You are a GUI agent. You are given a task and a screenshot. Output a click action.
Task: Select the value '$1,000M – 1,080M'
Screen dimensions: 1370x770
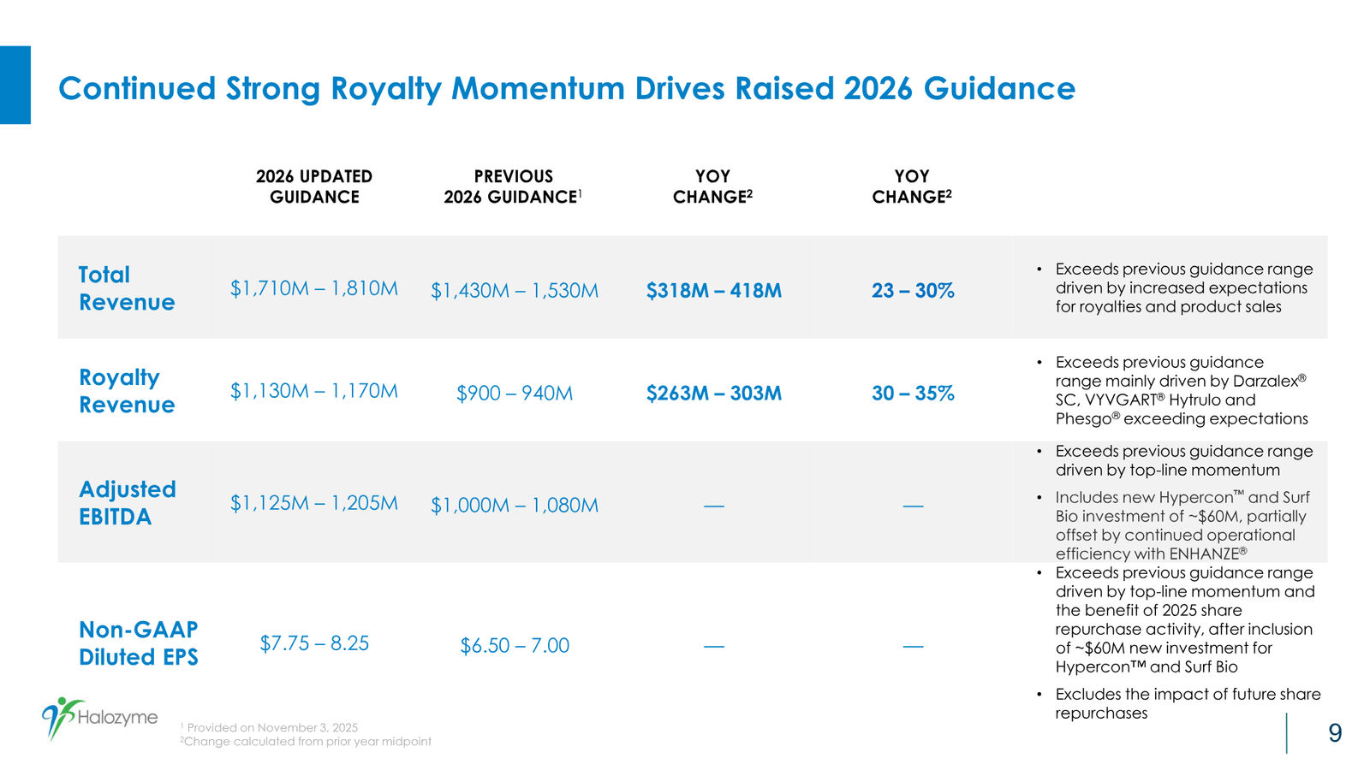[x=515, y=506]
